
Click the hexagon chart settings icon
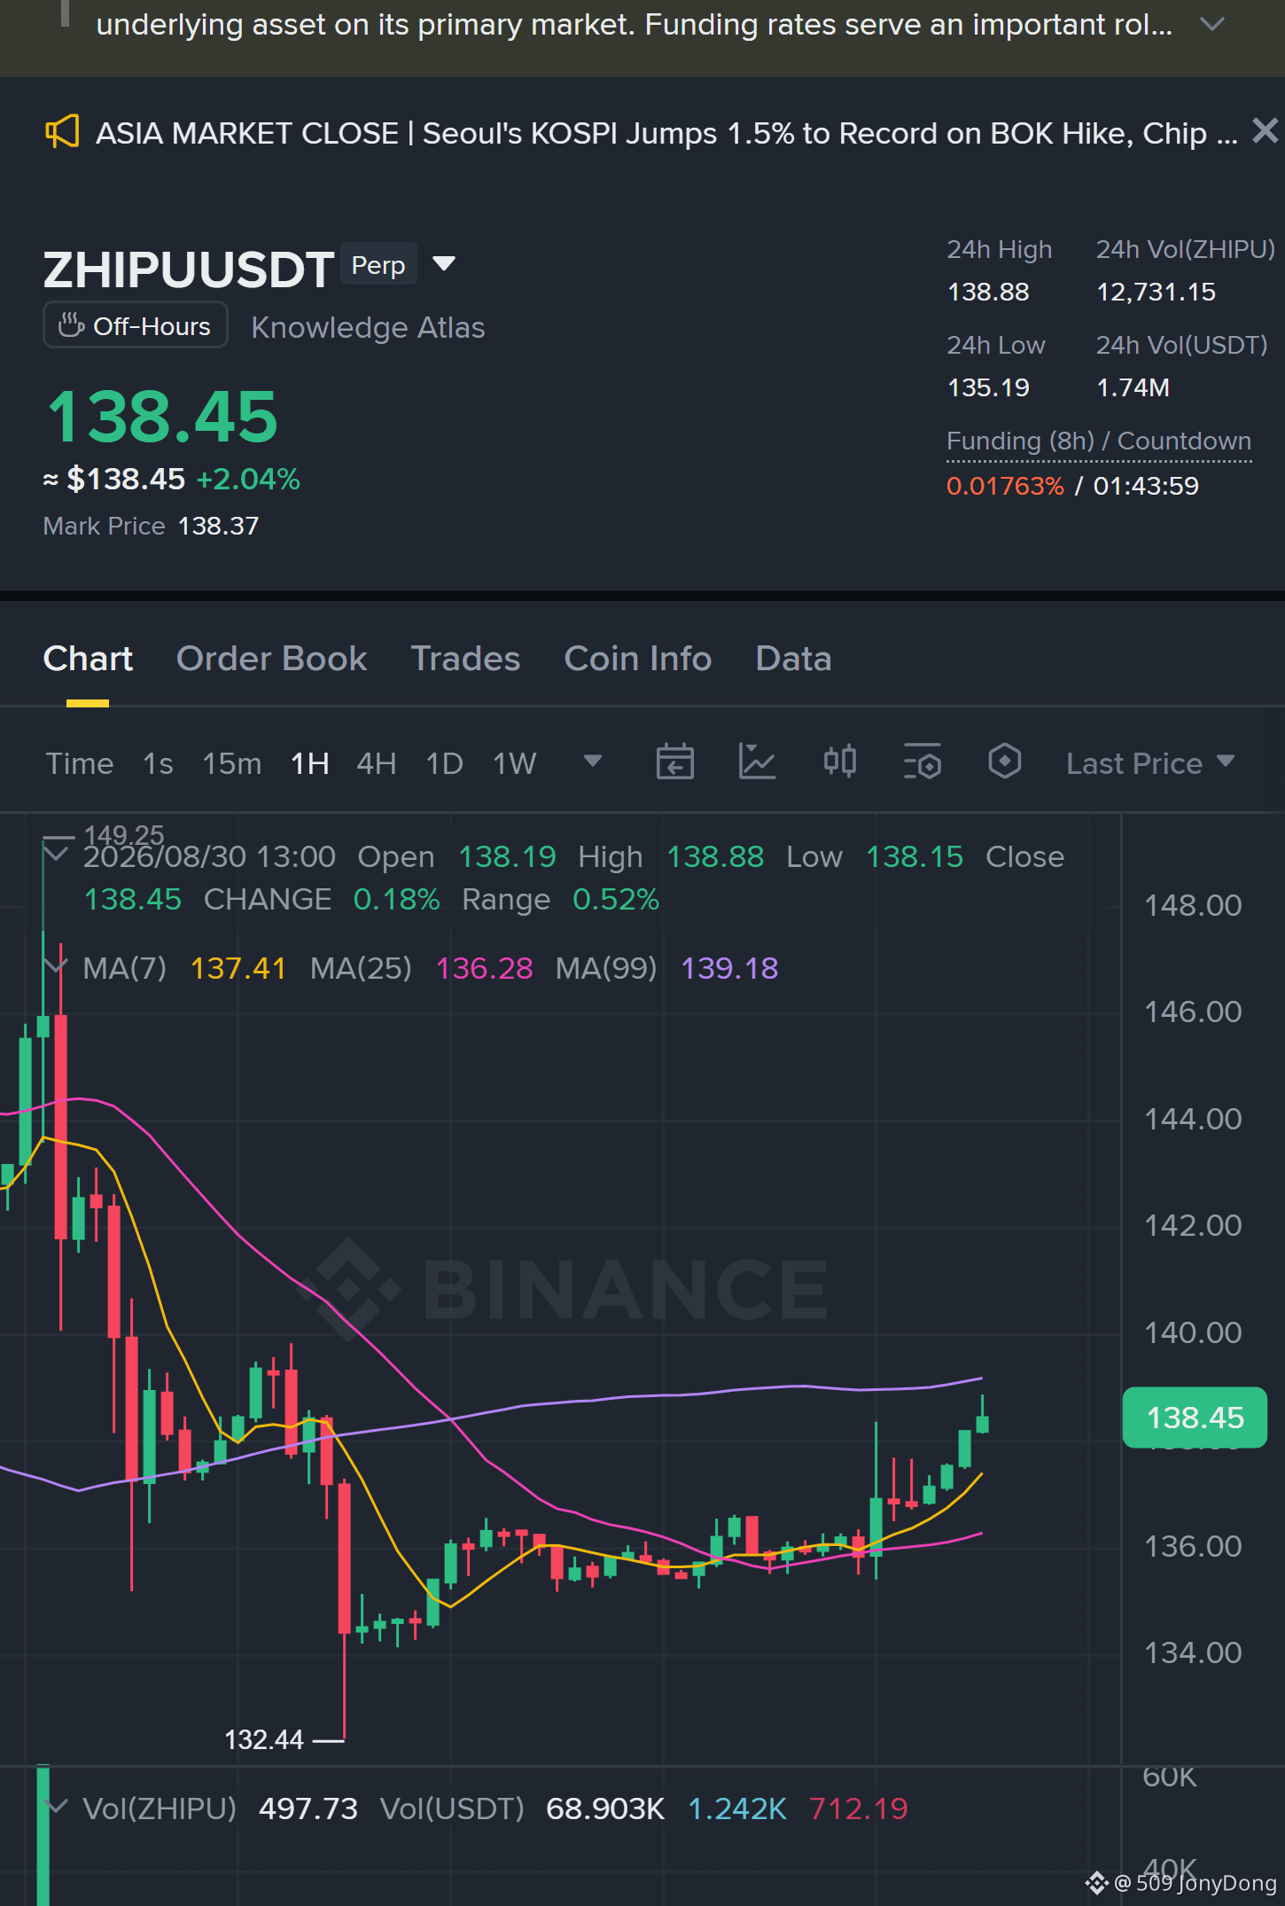(x=1004, y=762)
